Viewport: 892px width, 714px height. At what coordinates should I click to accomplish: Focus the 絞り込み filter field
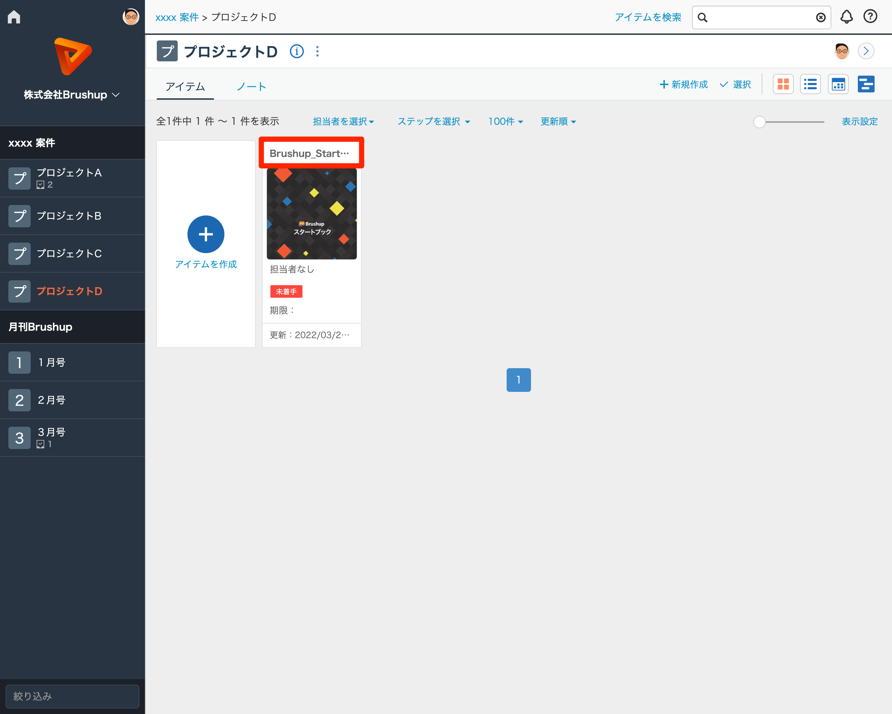click(72, 697)
